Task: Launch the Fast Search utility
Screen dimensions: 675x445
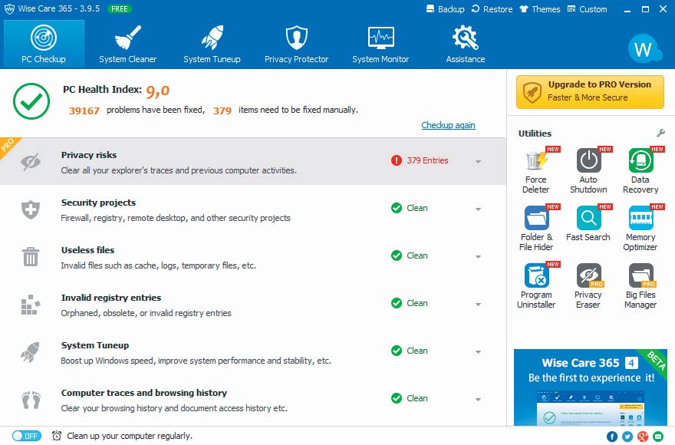Action: [x=588, y=224]
